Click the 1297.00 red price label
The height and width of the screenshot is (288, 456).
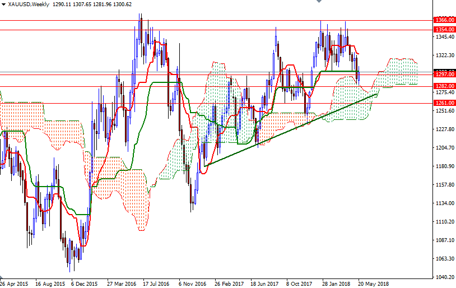(444, 75)
